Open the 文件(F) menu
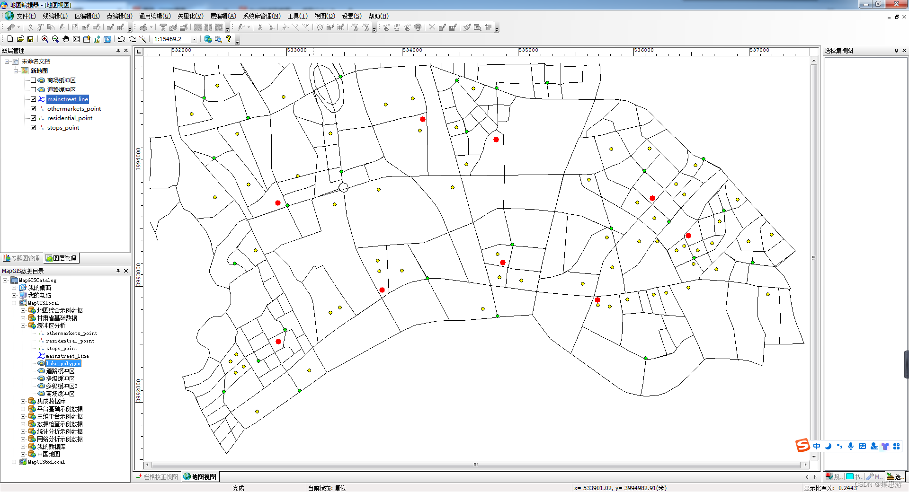 click(26, 16)
